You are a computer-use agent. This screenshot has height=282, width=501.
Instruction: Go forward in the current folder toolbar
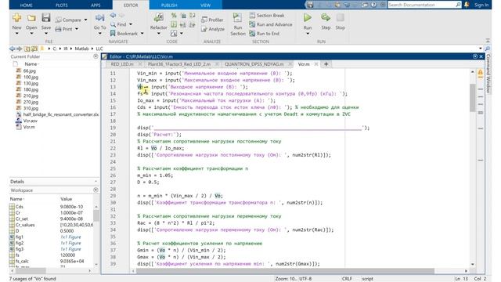click(20, 49)
